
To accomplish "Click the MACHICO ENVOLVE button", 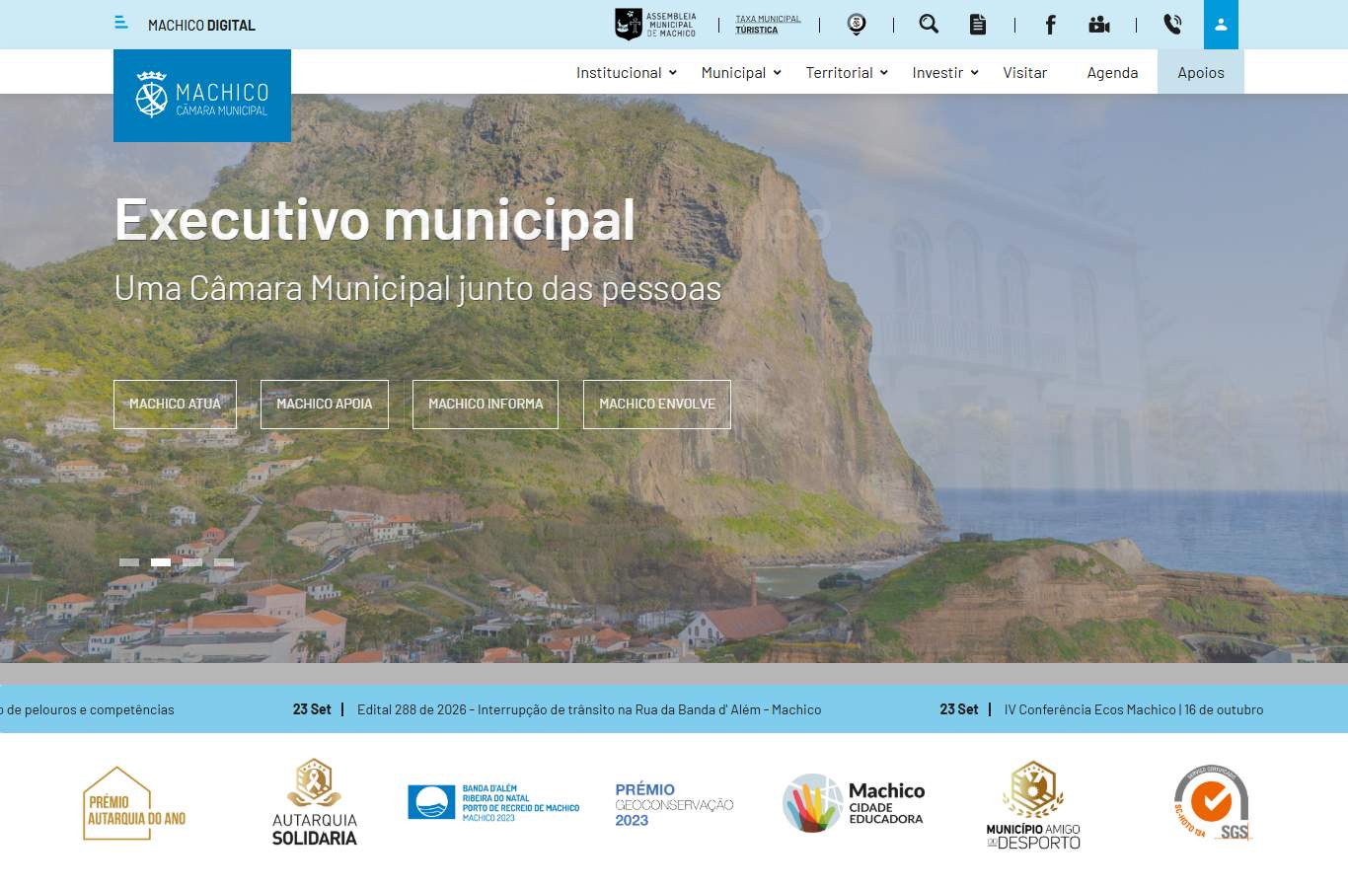I will [x=657, y=405].
